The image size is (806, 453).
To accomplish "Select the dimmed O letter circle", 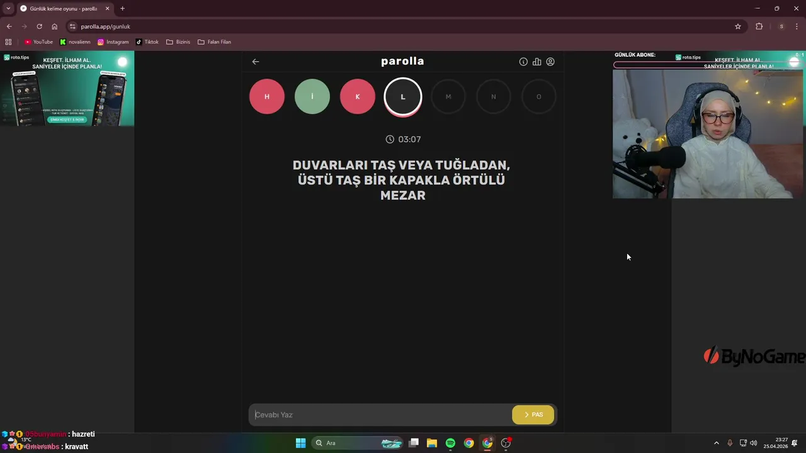I will tap(539, 97).
